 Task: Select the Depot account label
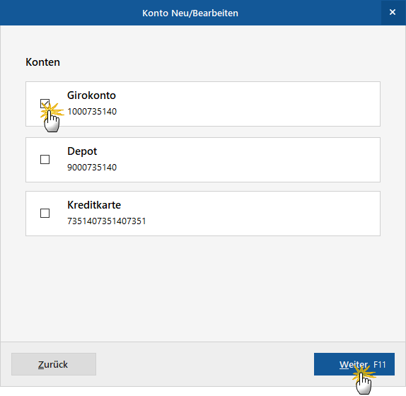(82, 151)
